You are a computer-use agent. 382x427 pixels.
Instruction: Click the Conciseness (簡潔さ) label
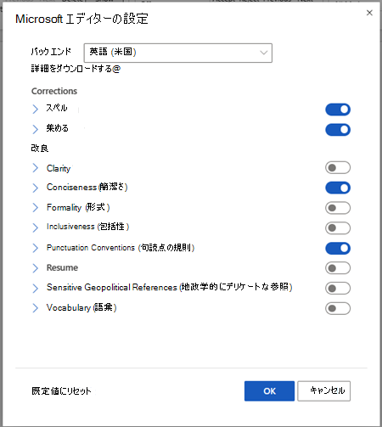(x=87, y=187)
